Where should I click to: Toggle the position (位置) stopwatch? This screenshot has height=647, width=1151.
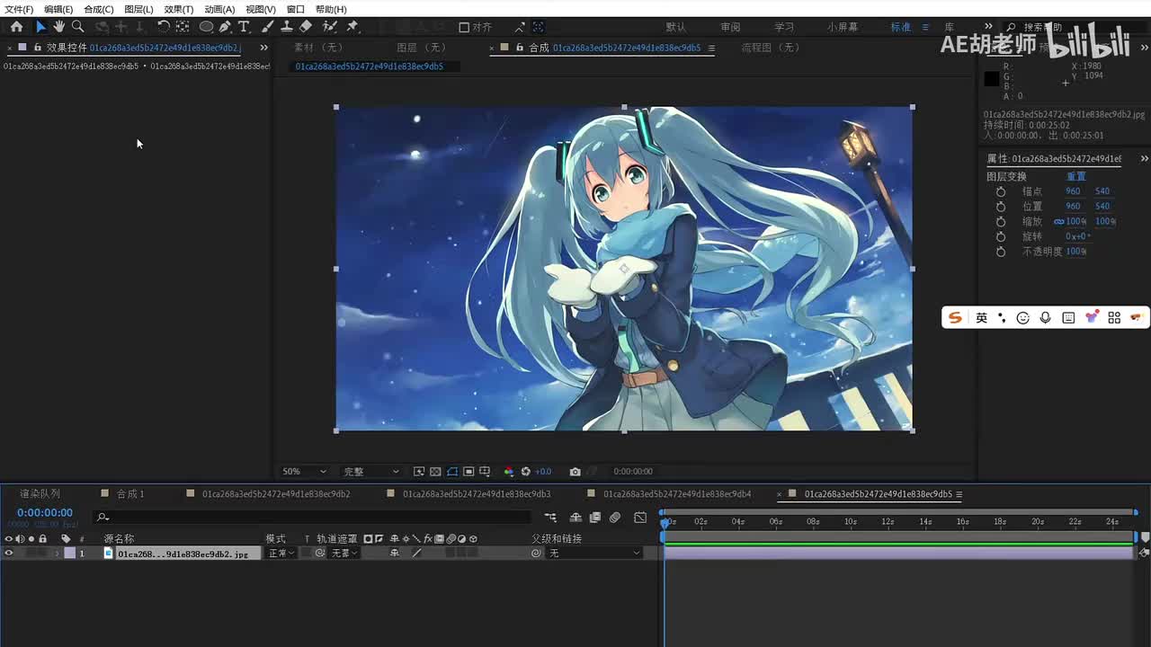coord(1001,207)
